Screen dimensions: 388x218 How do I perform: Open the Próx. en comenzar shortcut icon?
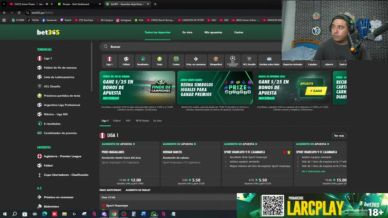click(196, 61)
